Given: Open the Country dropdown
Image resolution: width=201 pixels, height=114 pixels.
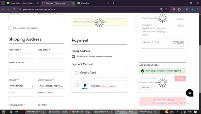Looking at the screenshot, I should pyautogui.click(x=22, y=86).
